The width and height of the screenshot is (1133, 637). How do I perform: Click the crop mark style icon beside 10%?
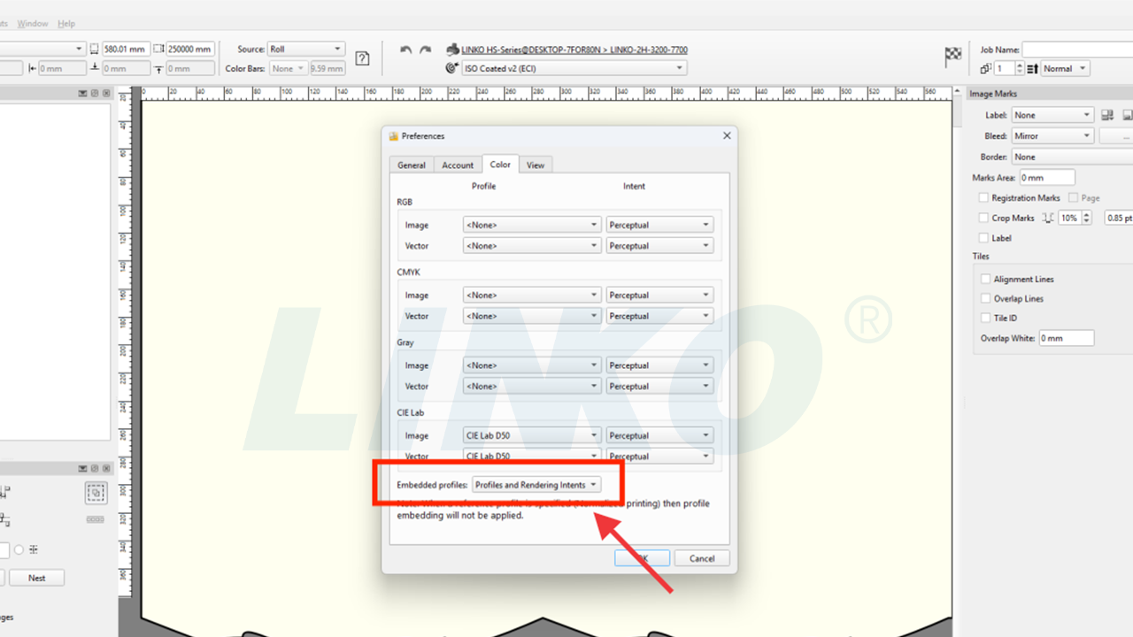(x=1048, y=218)
